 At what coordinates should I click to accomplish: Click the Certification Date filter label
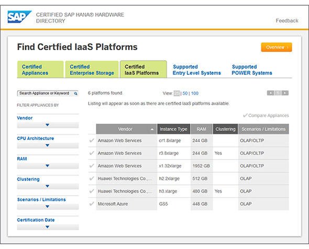point(36,220)
